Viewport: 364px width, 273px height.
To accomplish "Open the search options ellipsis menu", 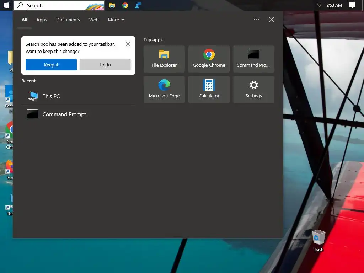I will [x=257, y=20].
